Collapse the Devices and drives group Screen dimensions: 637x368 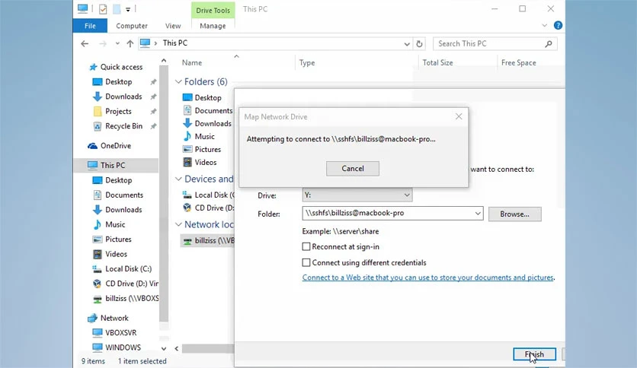coord(178,179)
